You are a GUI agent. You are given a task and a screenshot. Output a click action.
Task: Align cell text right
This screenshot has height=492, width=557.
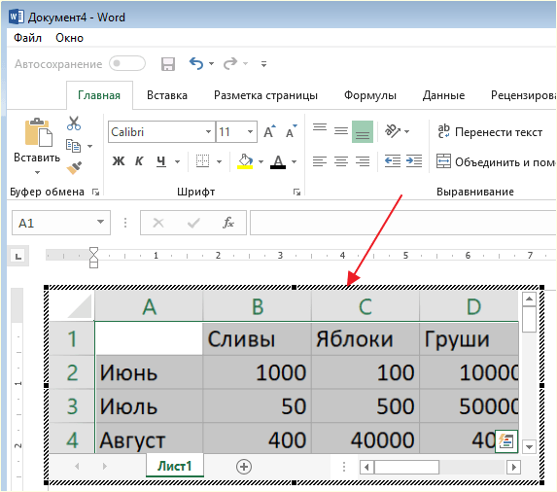tap(363, 161)
